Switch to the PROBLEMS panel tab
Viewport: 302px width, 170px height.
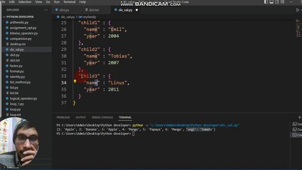pos(63,118)
